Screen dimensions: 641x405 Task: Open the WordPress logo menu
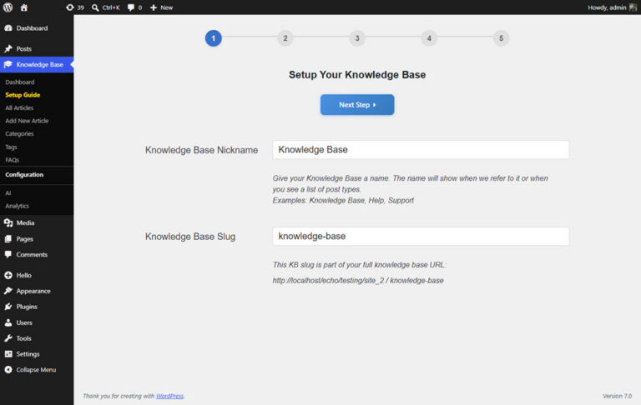coord(8,7)
